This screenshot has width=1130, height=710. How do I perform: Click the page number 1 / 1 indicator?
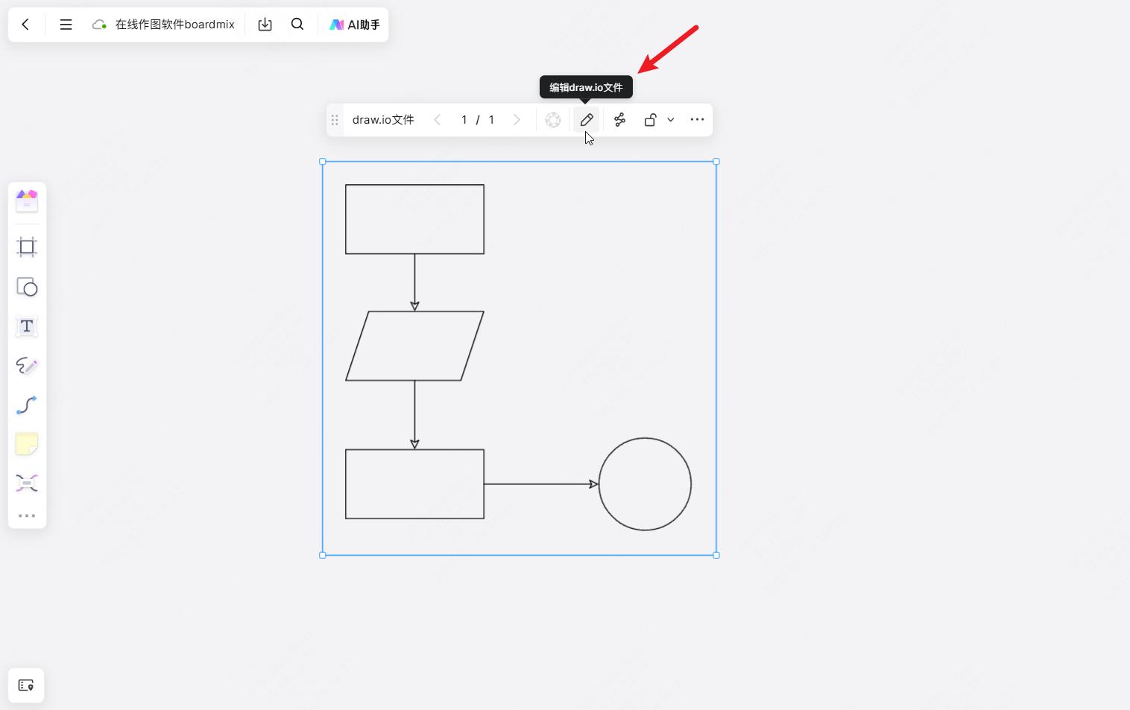point(478,120)
